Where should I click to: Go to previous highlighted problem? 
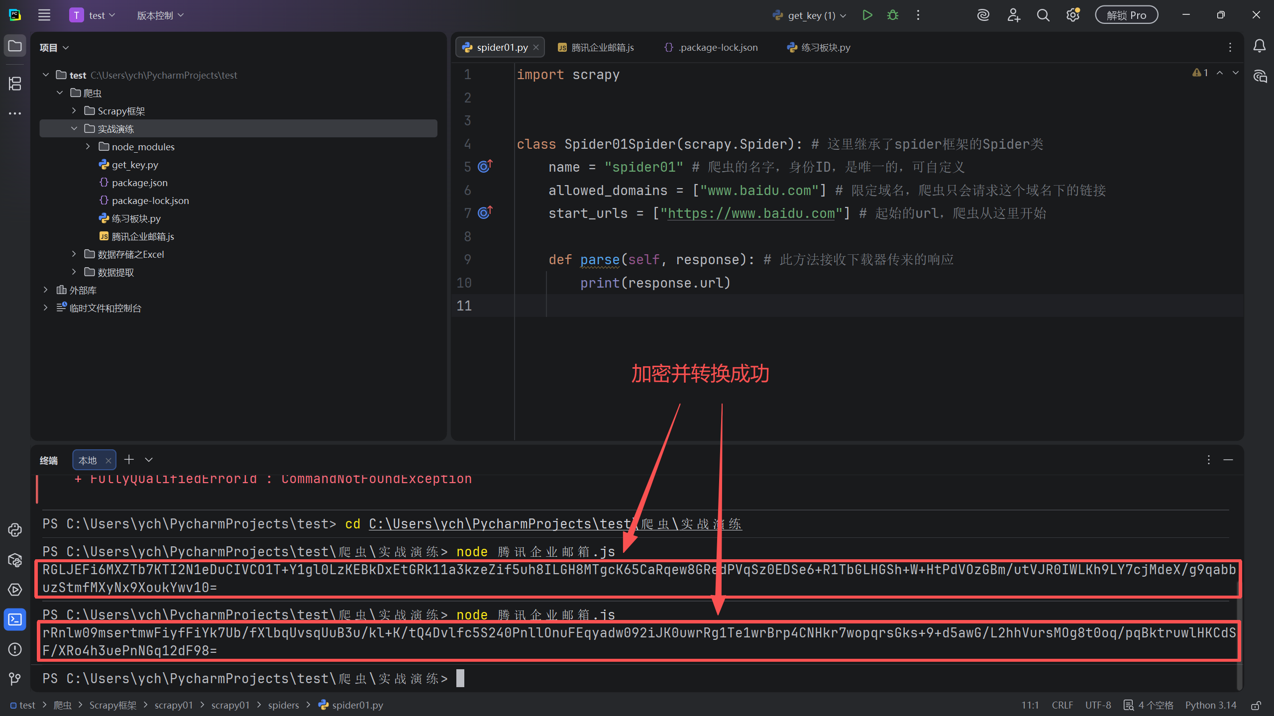1220,73
